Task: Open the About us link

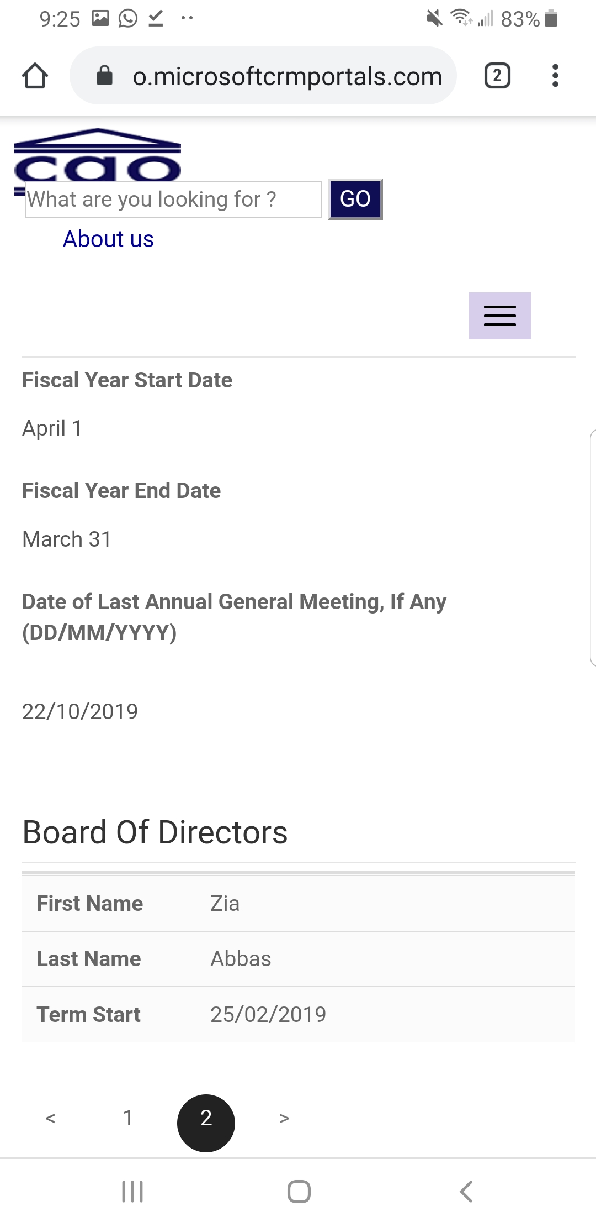Action: (x=108, y=239)
